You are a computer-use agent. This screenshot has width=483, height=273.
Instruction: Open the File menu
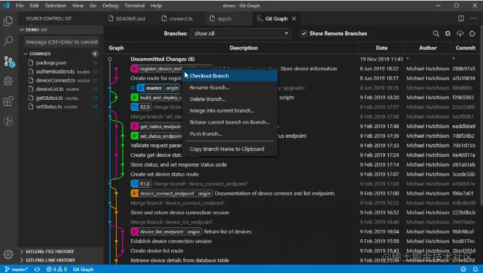click(20, 5)
